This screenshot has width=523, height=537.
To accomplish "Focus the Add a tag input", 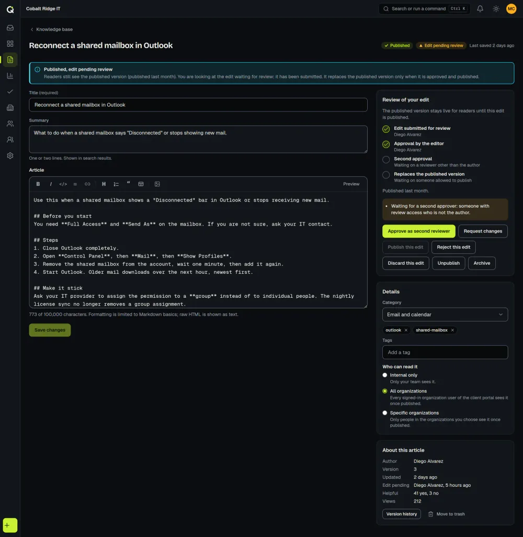I will (x=445, y=352).
